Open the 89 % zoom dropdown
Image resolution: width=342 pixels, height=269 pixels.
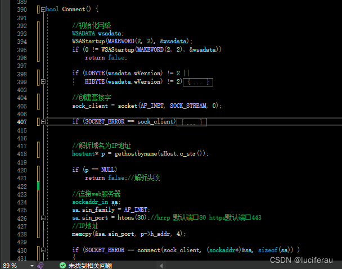tap(18, 266)
